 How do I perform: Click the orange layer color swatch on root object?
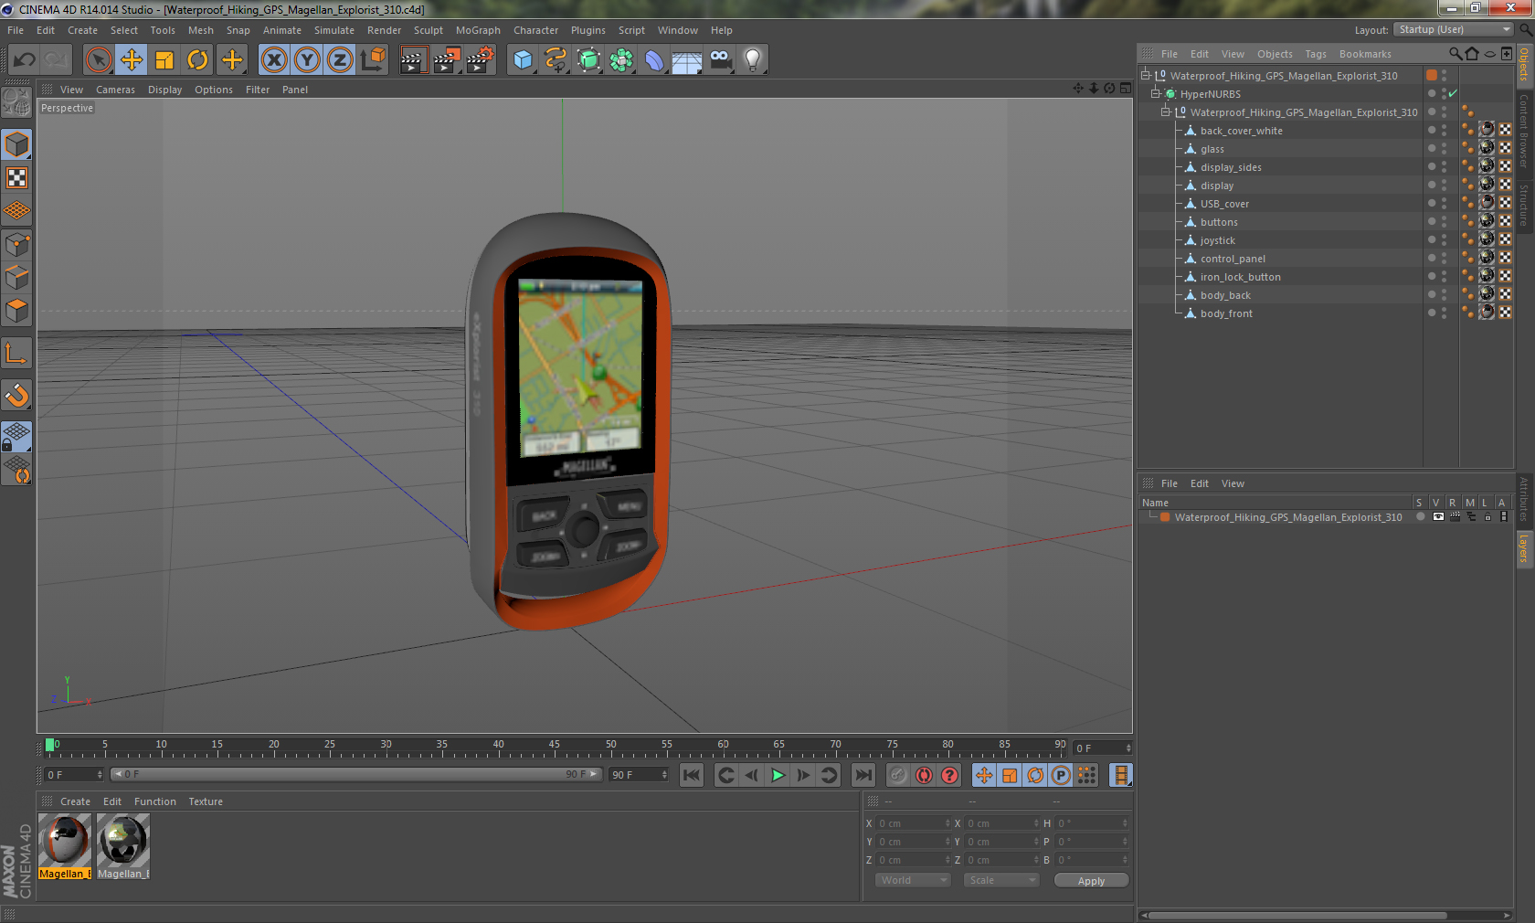pyautogui.click(x=1432, y=75)
